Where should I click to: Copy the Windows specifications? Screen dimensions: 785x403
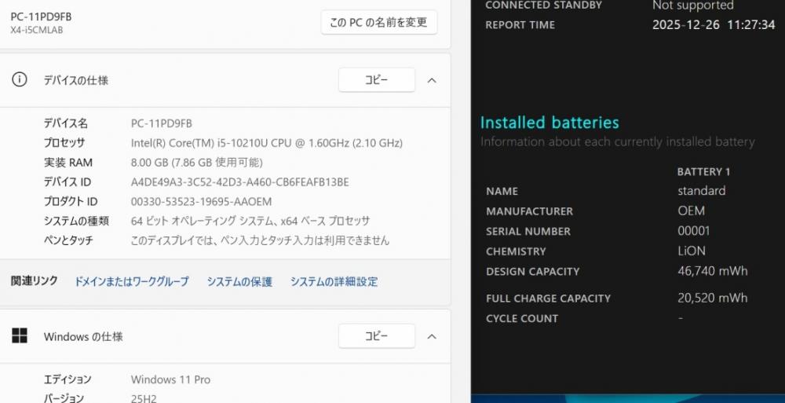377,336
